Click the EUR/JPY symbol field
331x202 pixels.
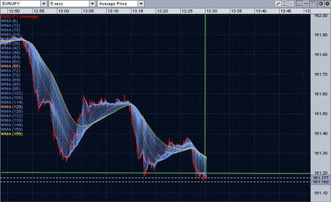(21, 4)
